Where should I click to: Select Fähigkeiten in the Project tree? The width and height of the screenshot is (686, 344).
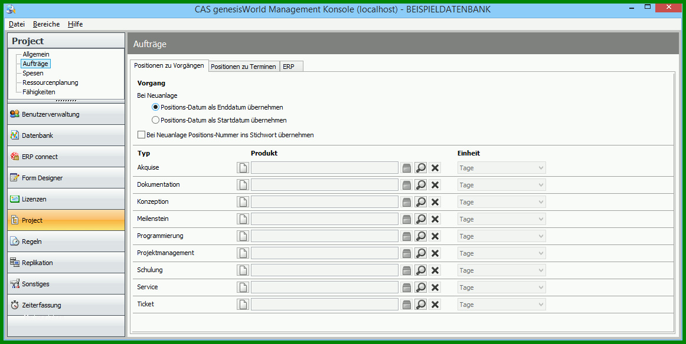point(39,92)
